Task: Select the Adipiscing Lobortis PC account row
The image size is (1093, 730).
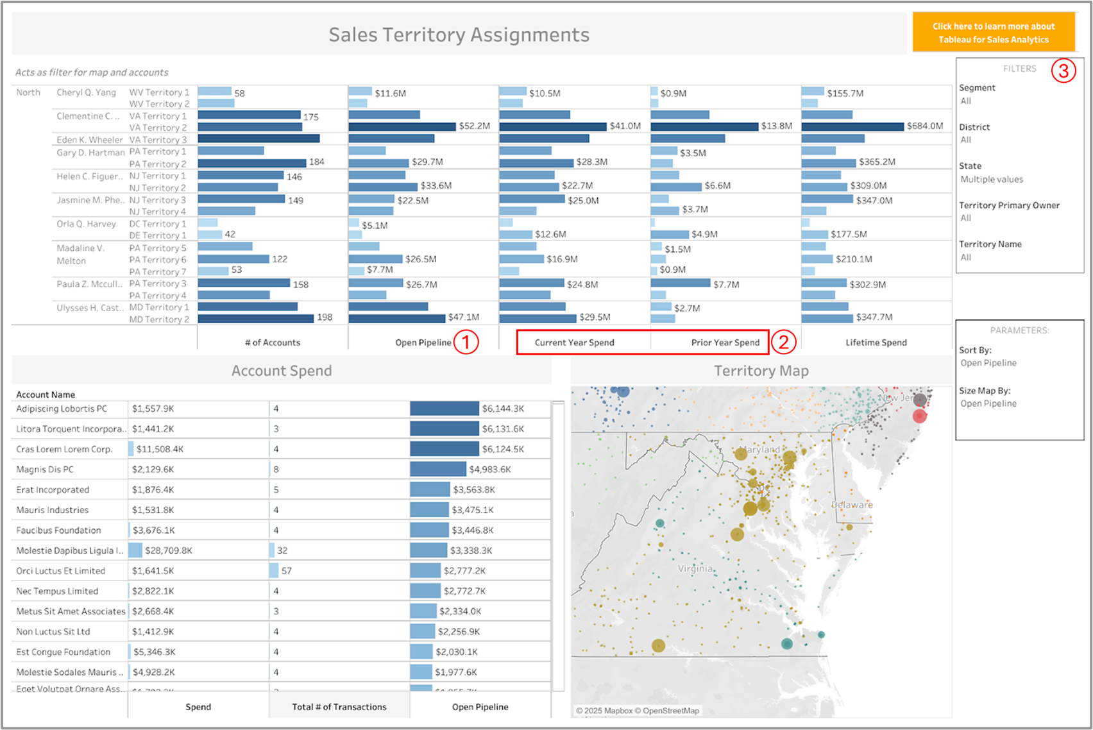Action: (x=62, y=409)
